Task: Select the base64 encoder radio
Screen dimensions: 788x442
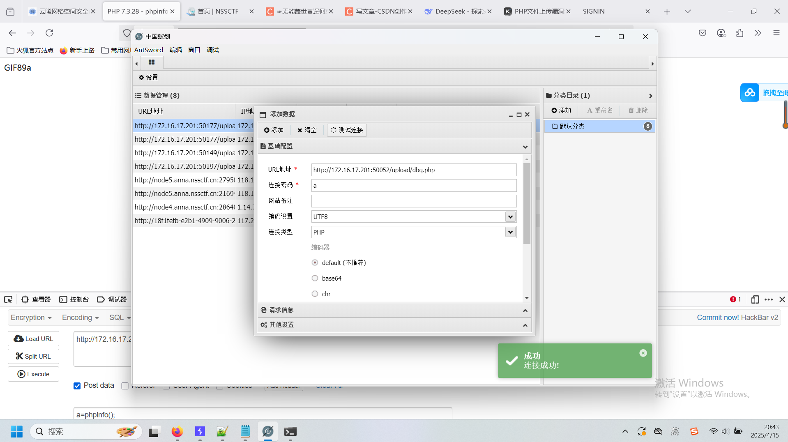Action: click(315, 279)
